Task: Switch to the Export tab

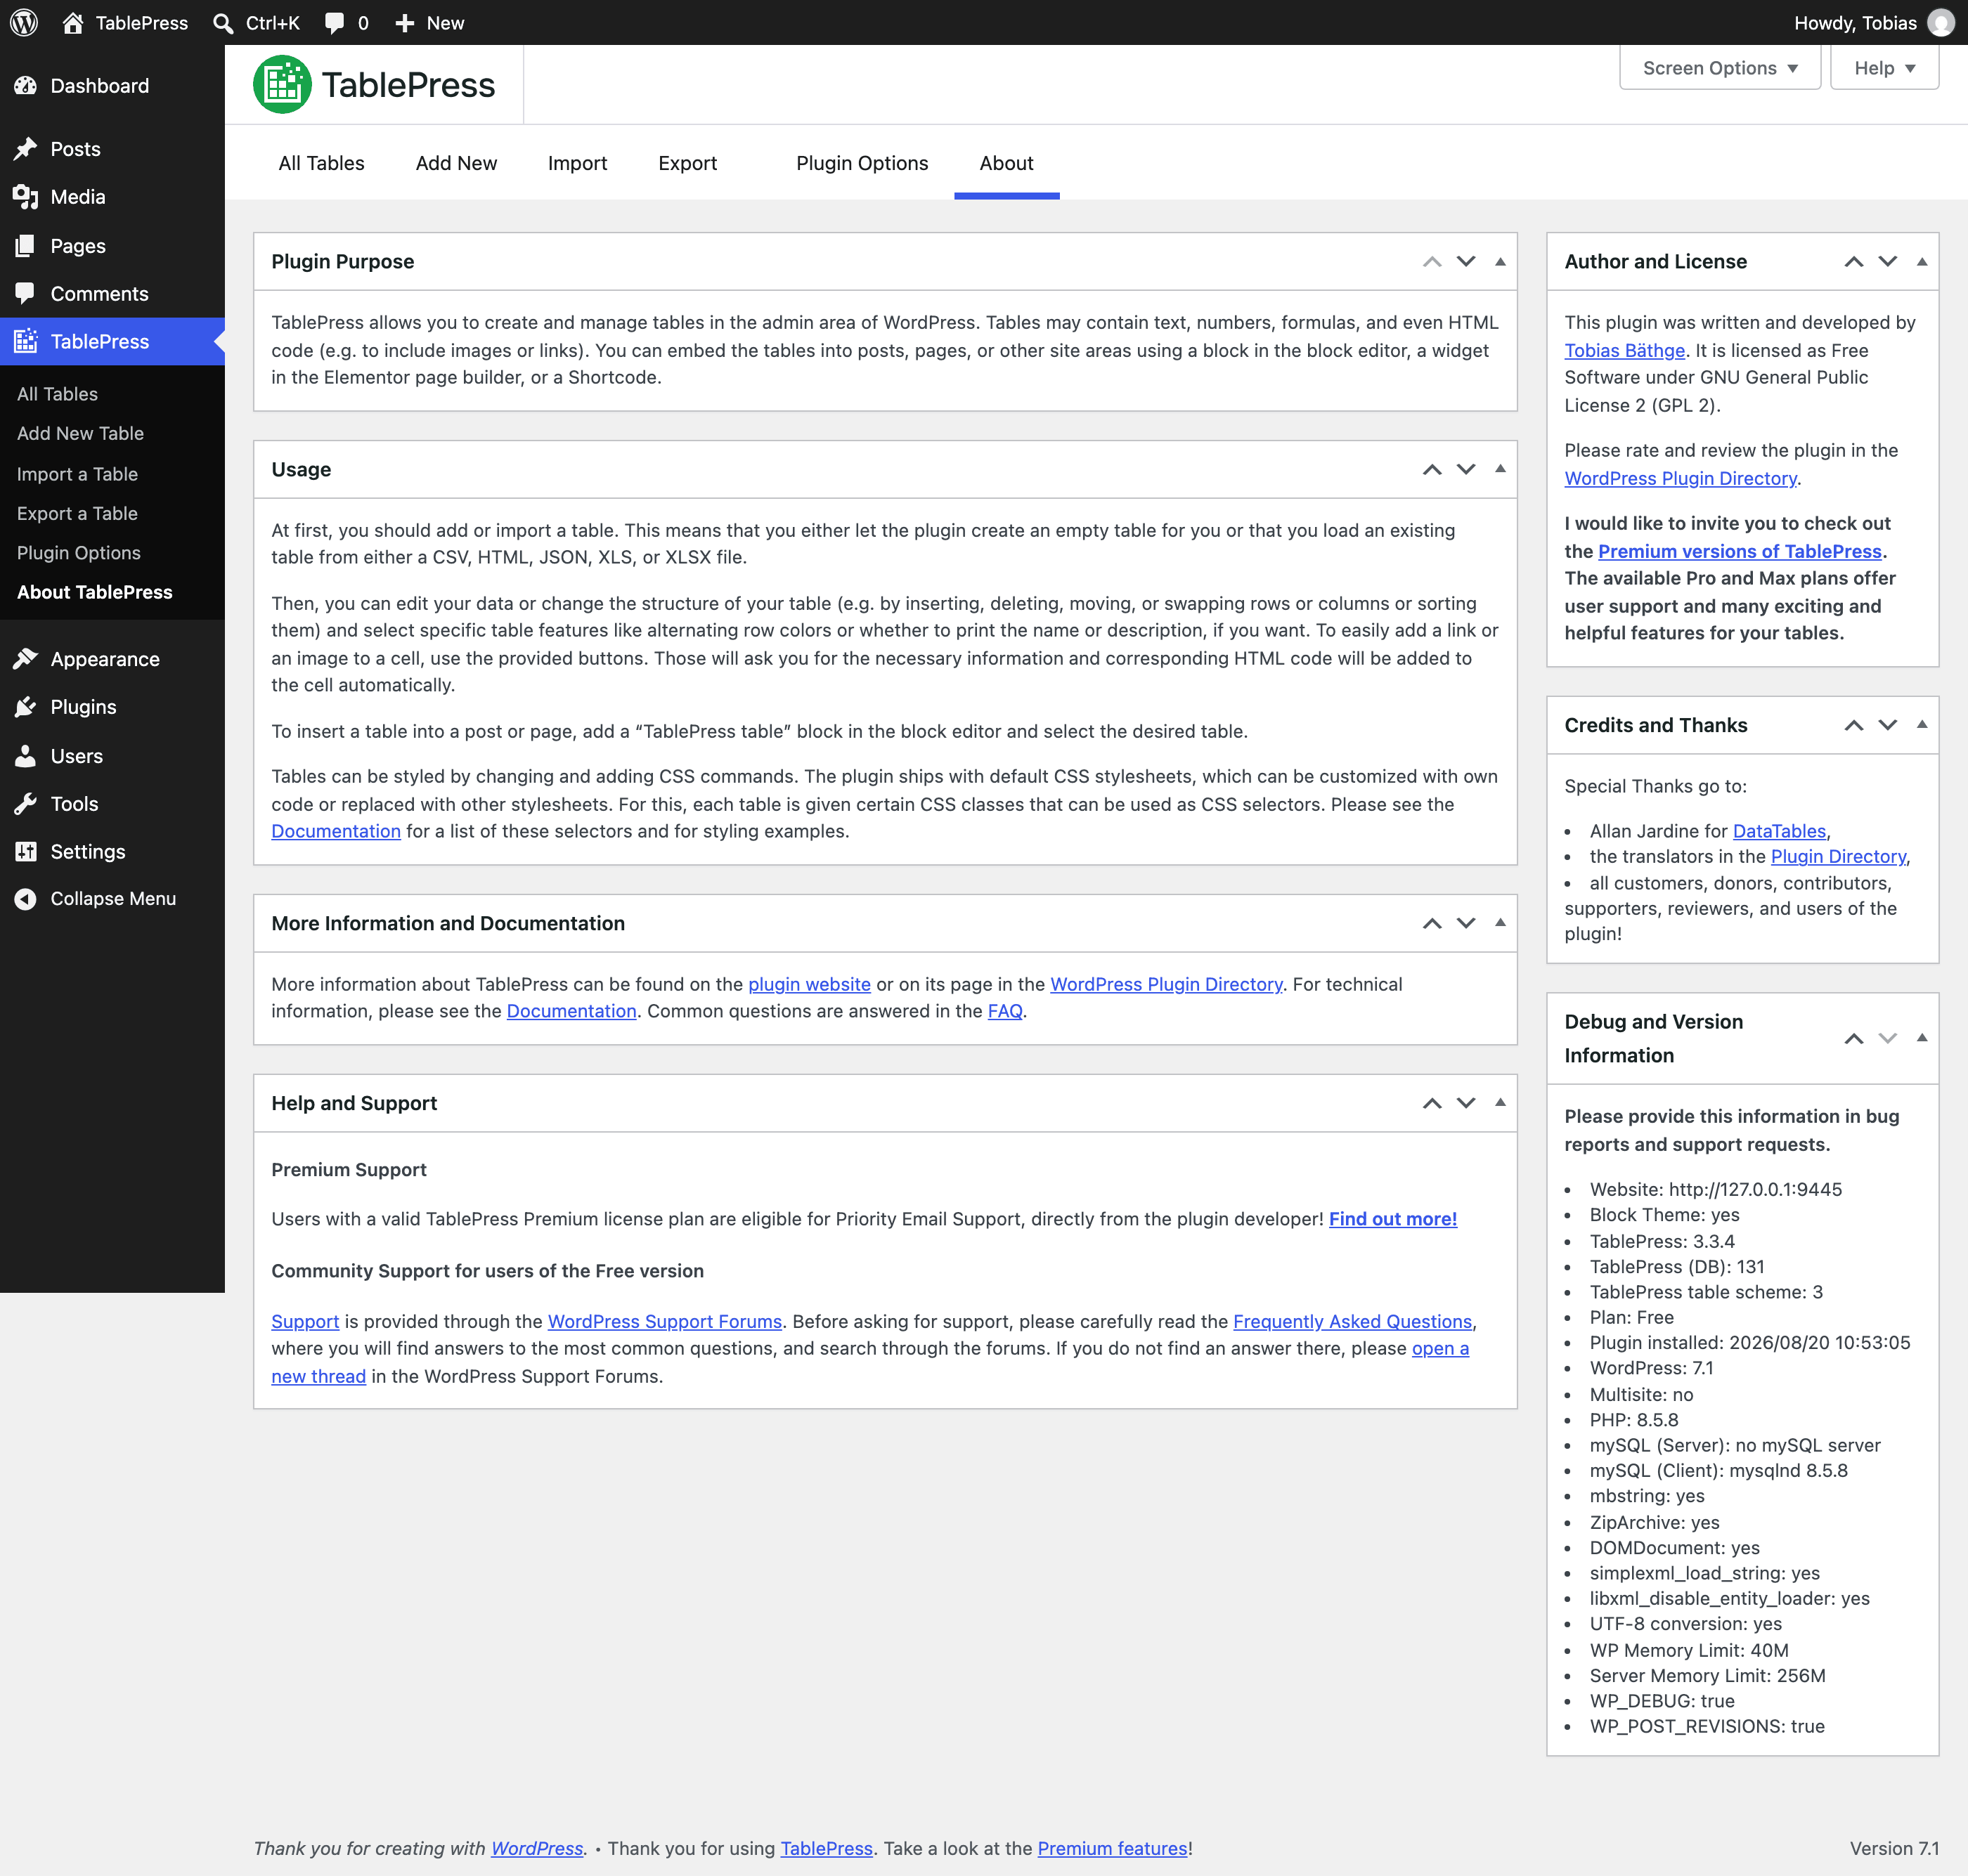Action: (687, 163)
